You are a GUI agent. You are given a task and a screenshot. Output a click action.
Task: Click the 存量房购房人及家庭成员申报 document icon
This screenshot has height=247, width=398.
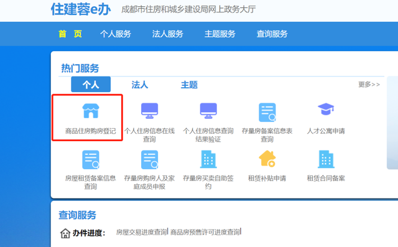coord(149,160)
